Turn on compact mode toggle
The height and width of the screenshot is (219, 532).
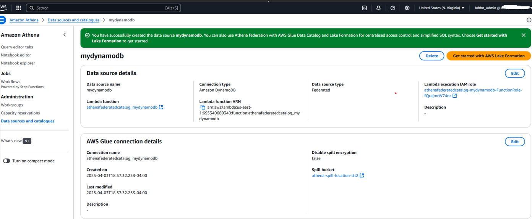(6, 161)
